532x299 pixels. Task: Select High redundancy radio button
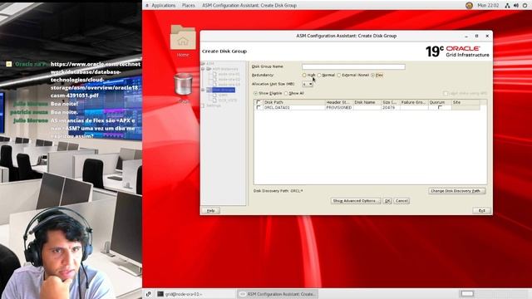[304, 76]
